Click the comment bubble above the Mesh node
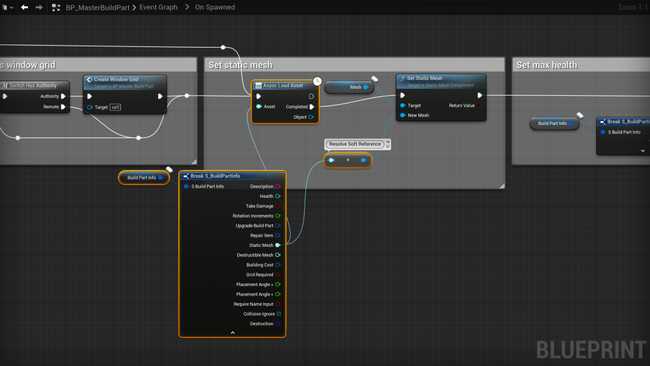This screenshot has height=366, width=650. click(375, 79)
